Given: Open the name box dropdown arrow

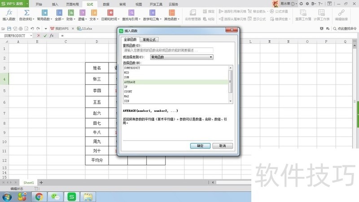Looking at the screenshot, I should pos(31,36).
